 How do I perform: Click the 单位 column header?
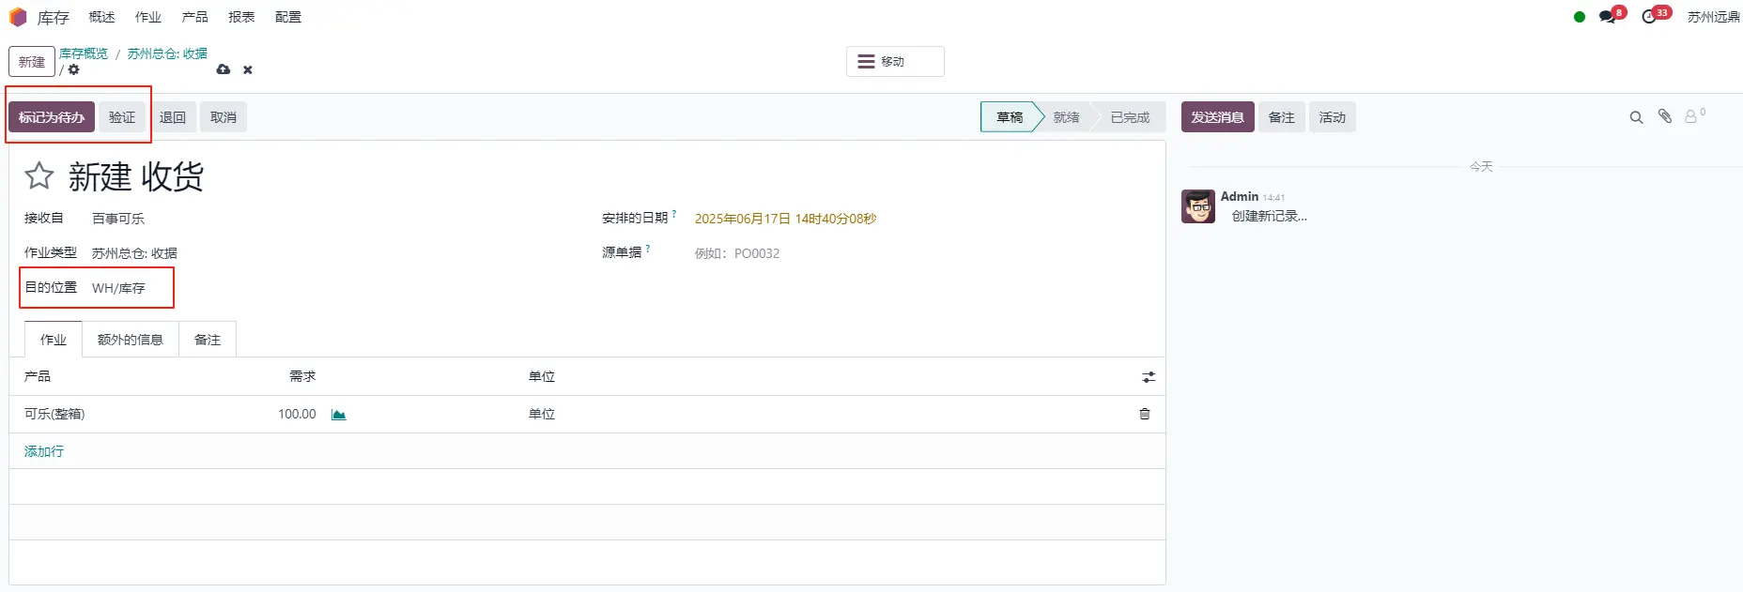pyautogui.click(x=542, y=376)
